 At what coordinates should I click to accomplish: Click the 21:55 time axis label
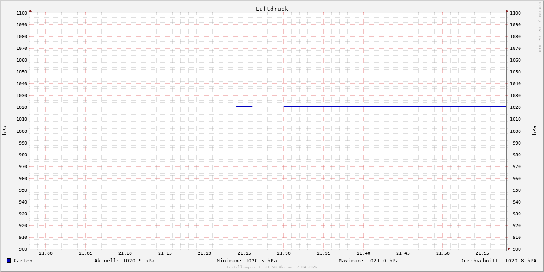click(x=482, y=253)
